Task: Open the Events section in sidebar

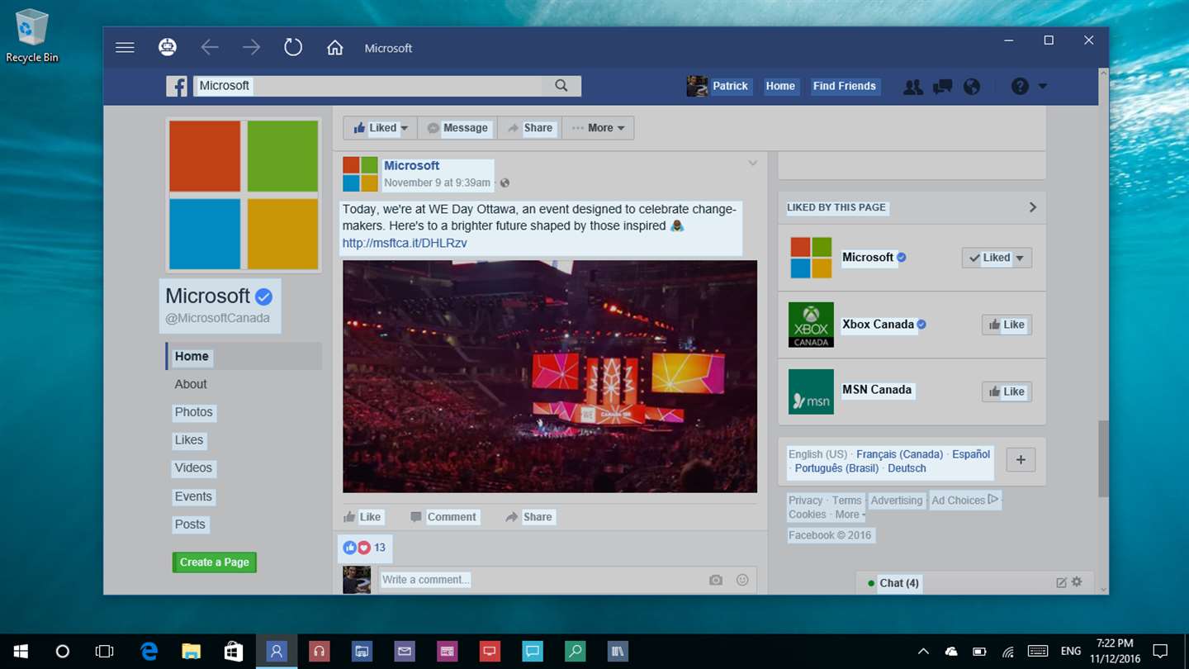Action: pos(193,496)
